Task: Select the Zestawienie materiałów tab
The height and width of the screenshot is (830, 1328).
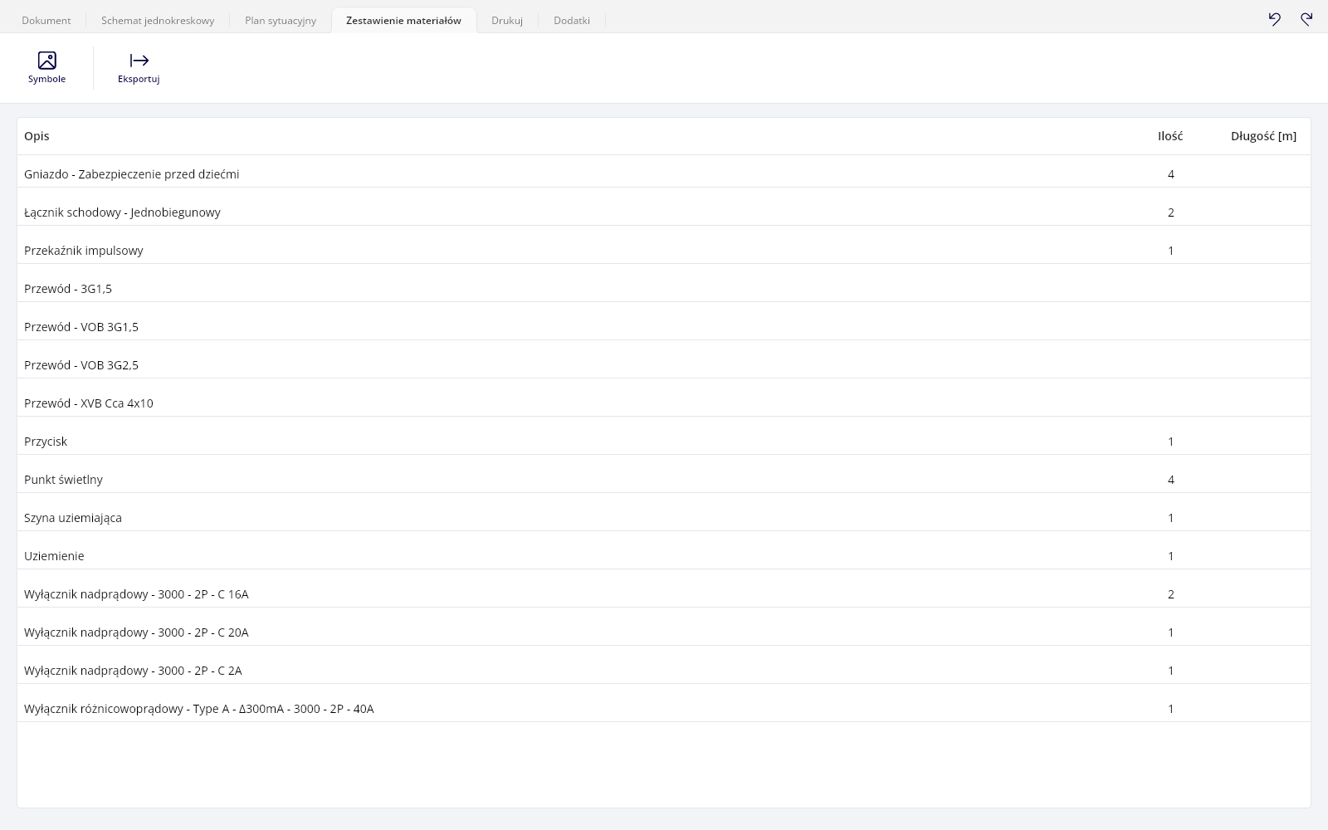Action: 403,20
